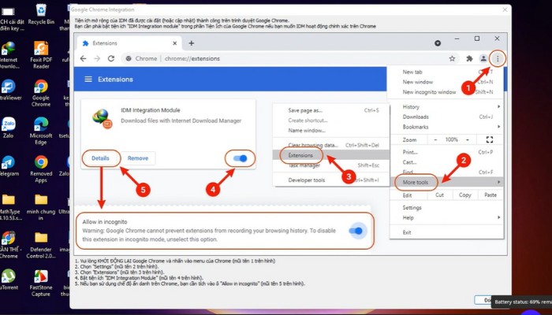Click the Chrome profile avatar icon
This screenshot has height=315, width=552.
coord(483,59)
